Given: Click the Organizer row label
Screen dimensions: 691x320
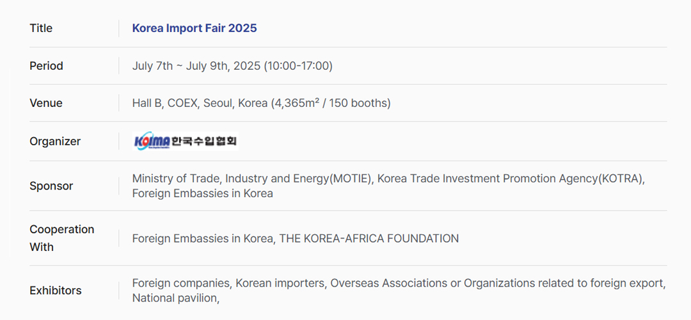Looking at the screenshot, I should click(x=55, y=141).
